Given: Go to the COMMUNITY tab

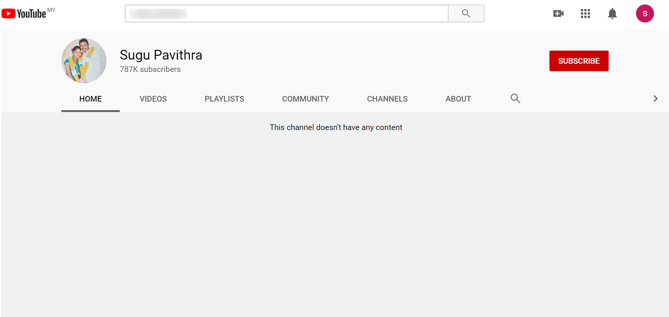Looking at the screenshot, I should (x=305, y=99).
